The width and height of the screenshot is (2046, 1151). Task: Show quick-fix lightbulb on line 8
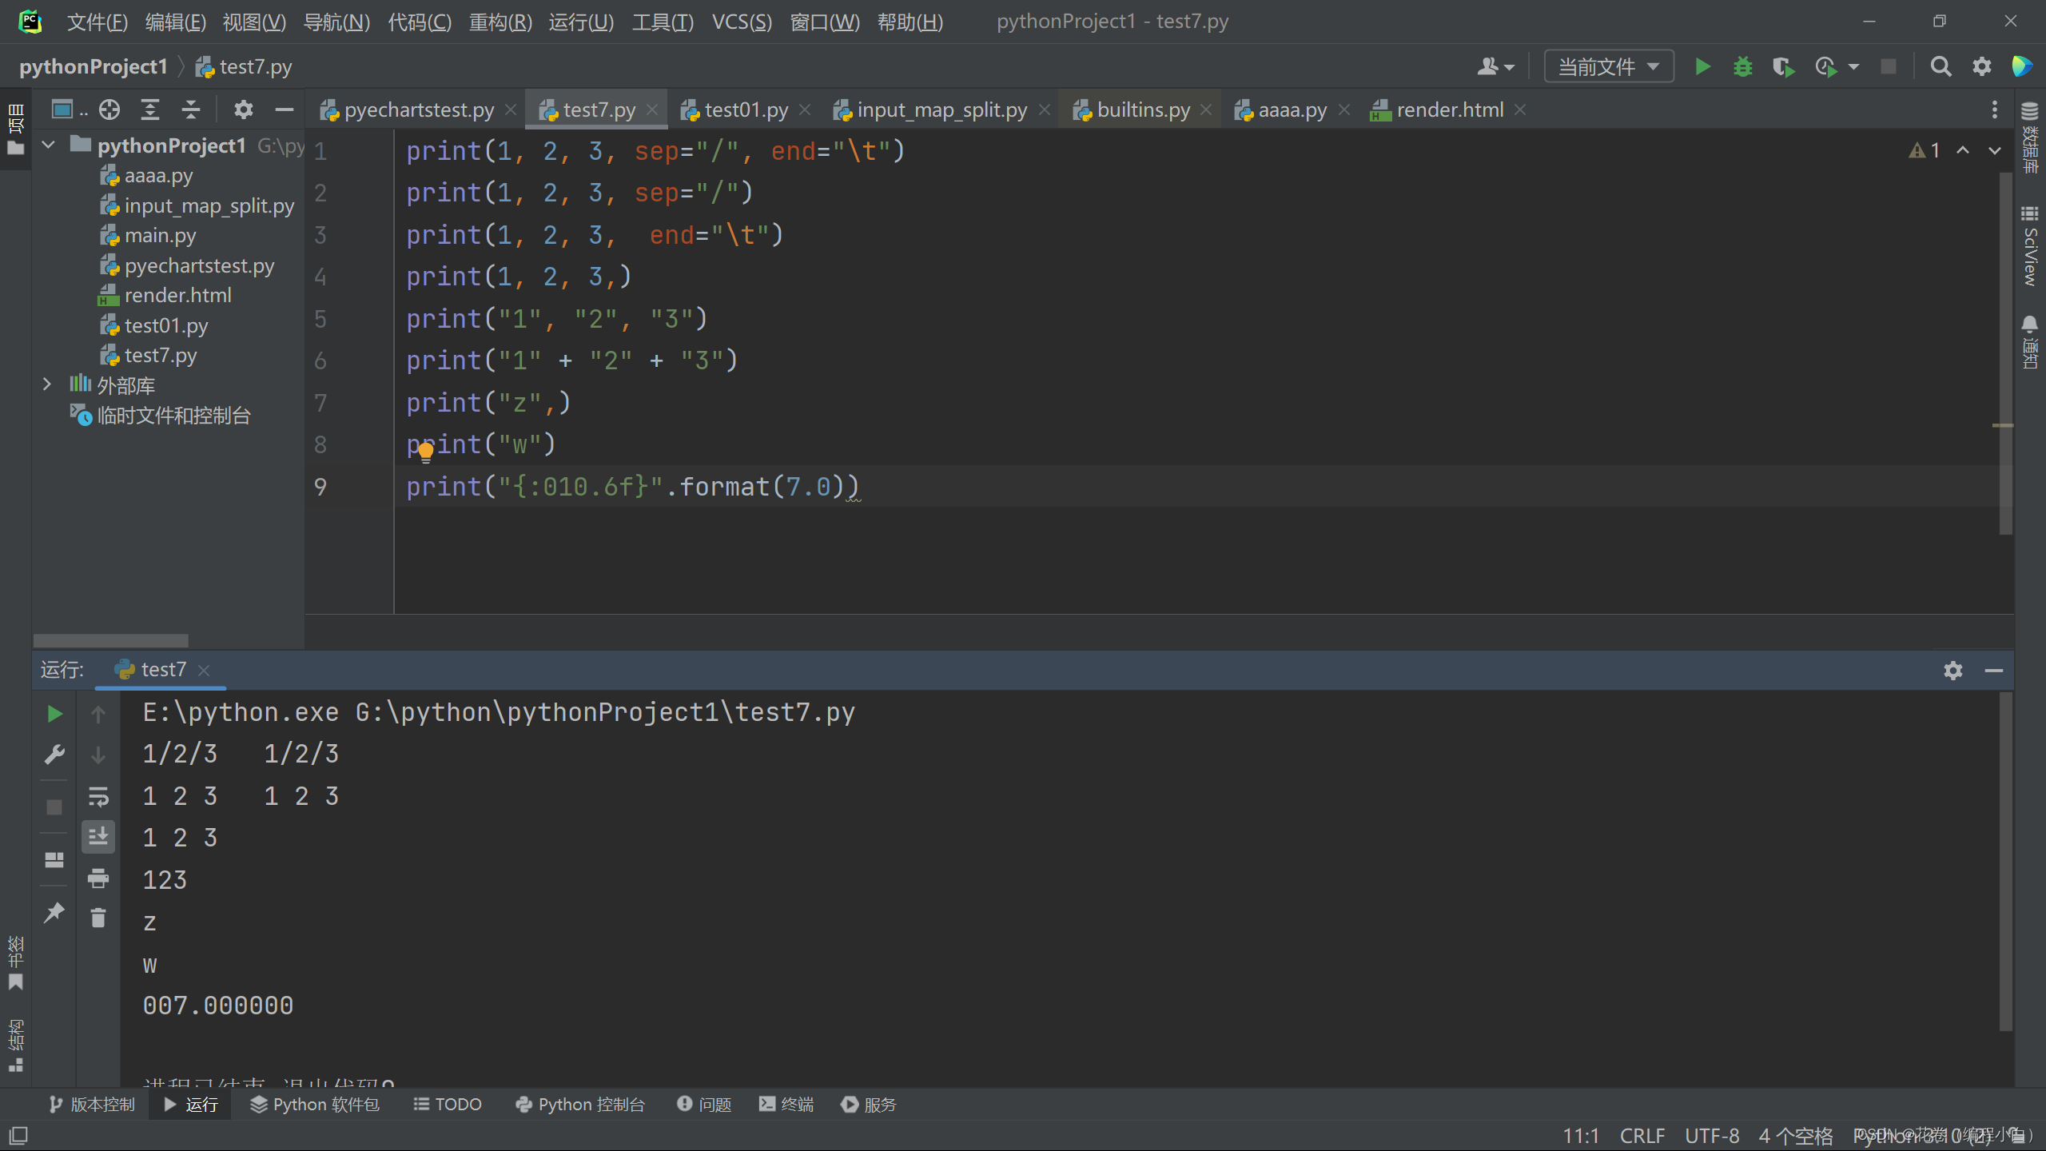click(425, 452)
